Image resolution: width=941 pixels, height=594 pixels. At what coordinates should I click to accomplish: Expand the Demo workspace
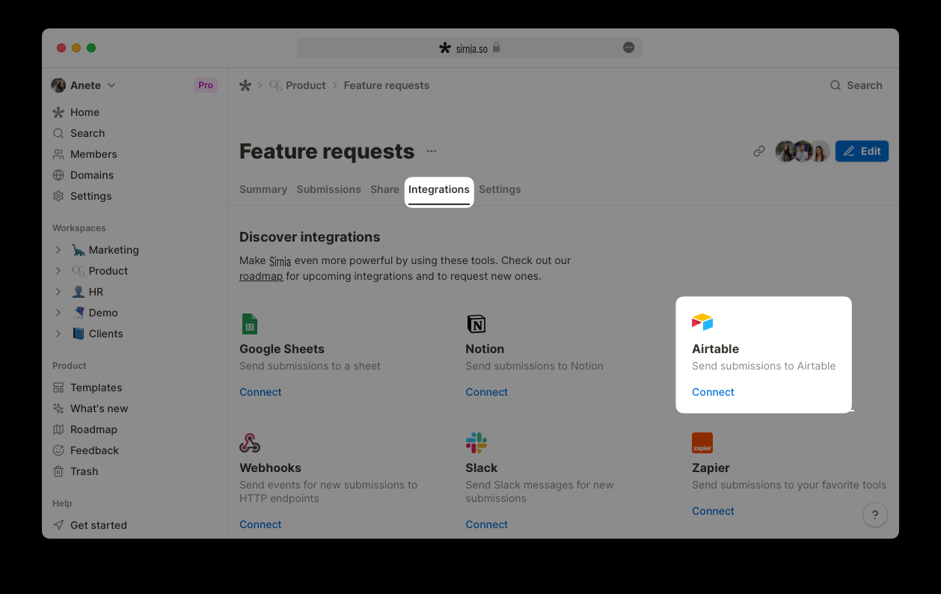pyautogui.click(x=58, y=313)
